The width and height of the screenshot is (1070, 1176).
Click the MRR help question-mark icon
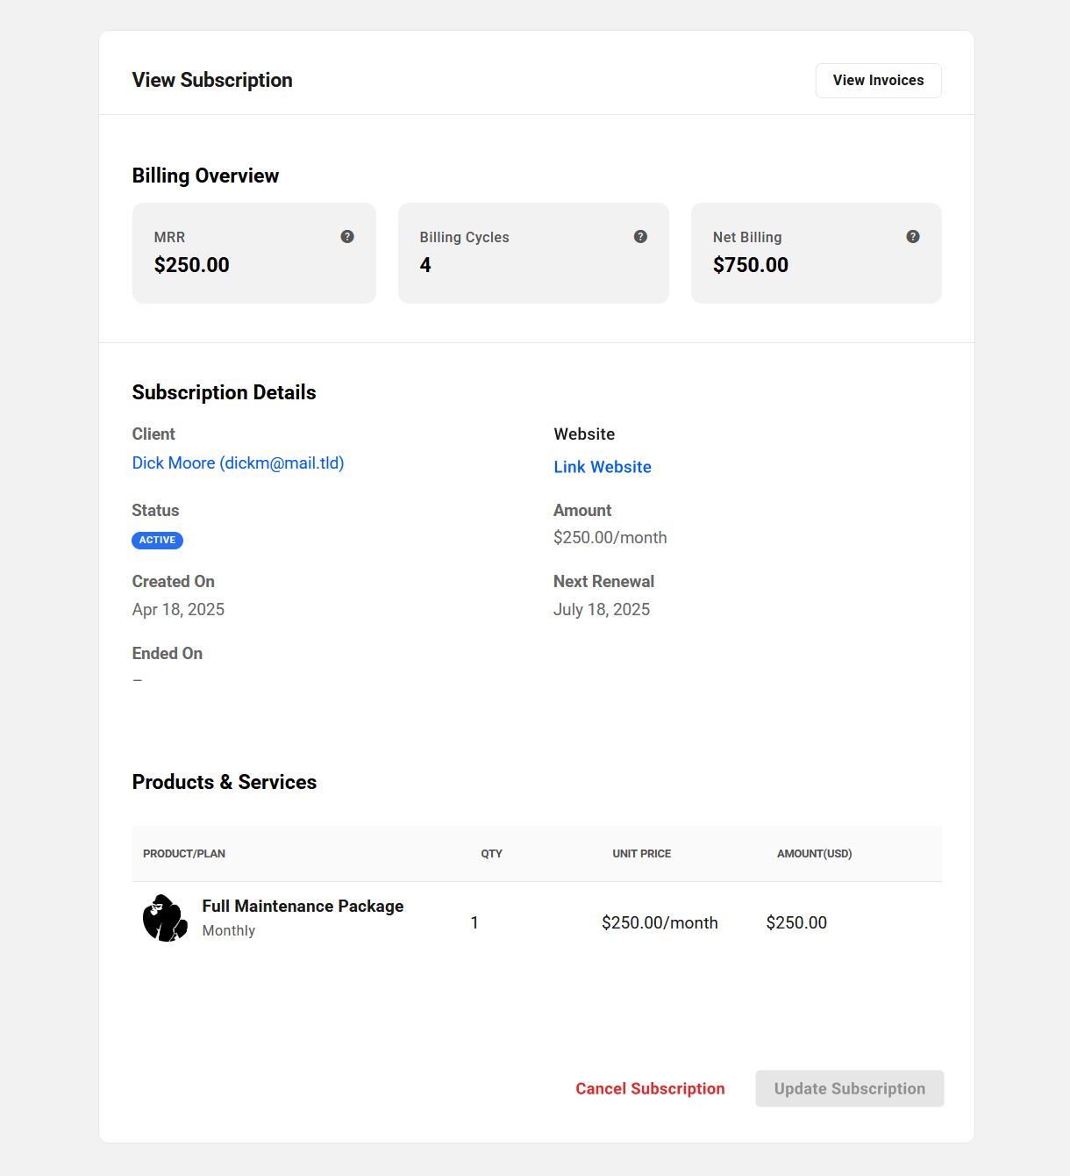coord(347,237)
